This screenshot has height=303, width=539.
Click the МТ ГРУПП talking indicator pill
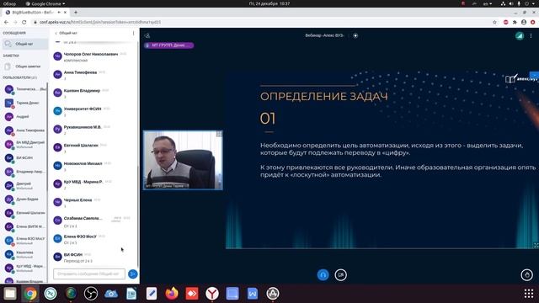[x=168, y=45]
